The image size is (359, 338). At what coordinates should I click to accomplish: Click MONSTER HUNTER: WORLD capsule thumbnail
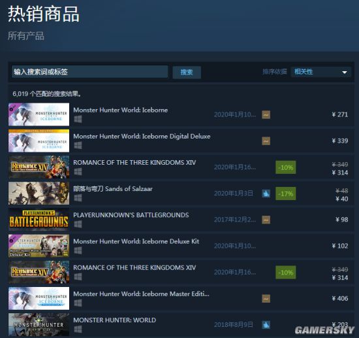[x=39, y=324]
